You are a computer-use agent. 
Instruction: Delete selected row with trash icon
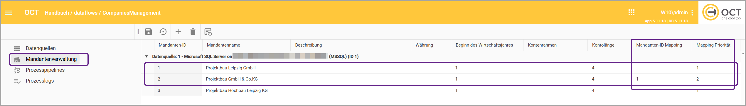coord(193,32)
